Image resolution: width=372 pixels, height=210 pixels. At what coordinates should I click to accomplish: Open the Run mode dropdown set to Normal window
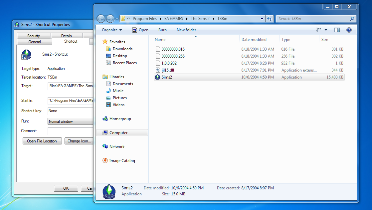71,121
